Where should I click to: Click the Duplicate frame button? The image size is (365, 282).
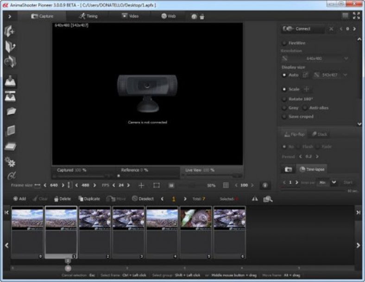tap(89, 199)
